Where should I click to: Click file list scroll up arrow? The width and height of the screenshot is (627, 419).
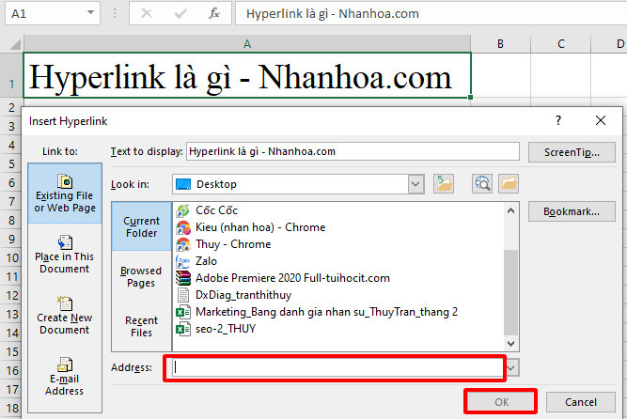pyautogui.click(x=510, y=210)
